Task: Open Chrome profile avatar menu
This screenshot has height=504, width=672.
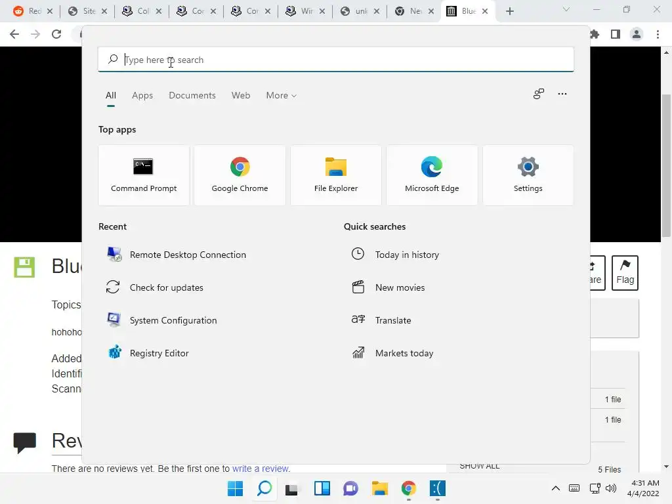Action: pos(637,34)
